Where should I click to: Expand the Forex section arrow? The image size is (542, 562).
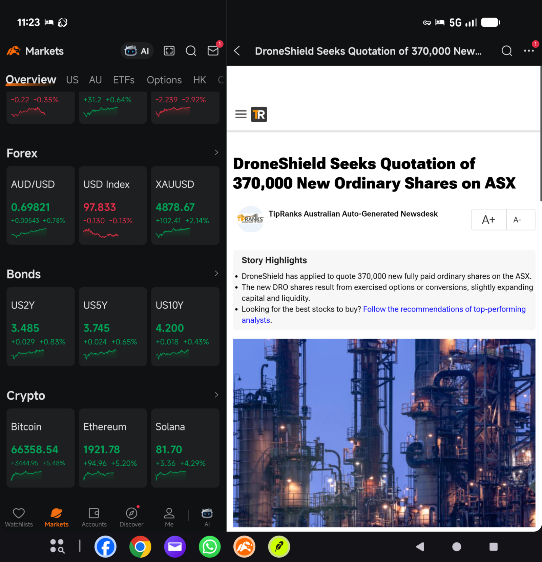click(216, 153)
